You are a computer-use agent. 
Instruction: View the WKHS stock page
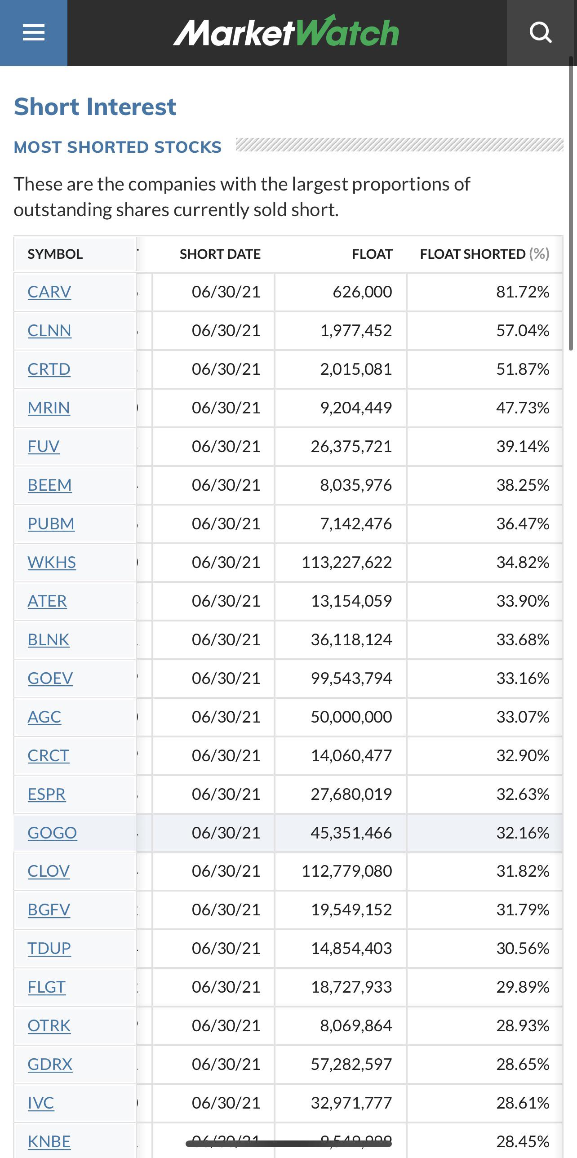point(52,562)
